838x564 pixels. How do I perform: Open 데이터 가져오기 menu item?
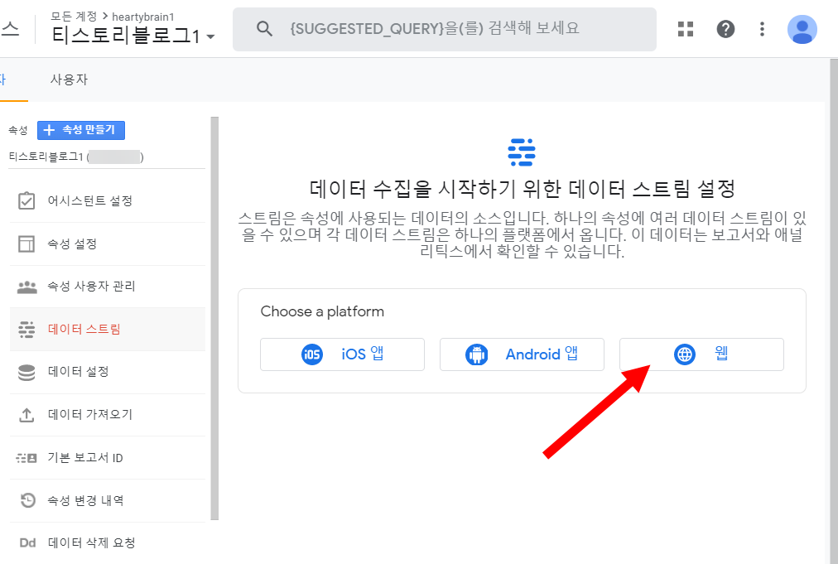108,415
